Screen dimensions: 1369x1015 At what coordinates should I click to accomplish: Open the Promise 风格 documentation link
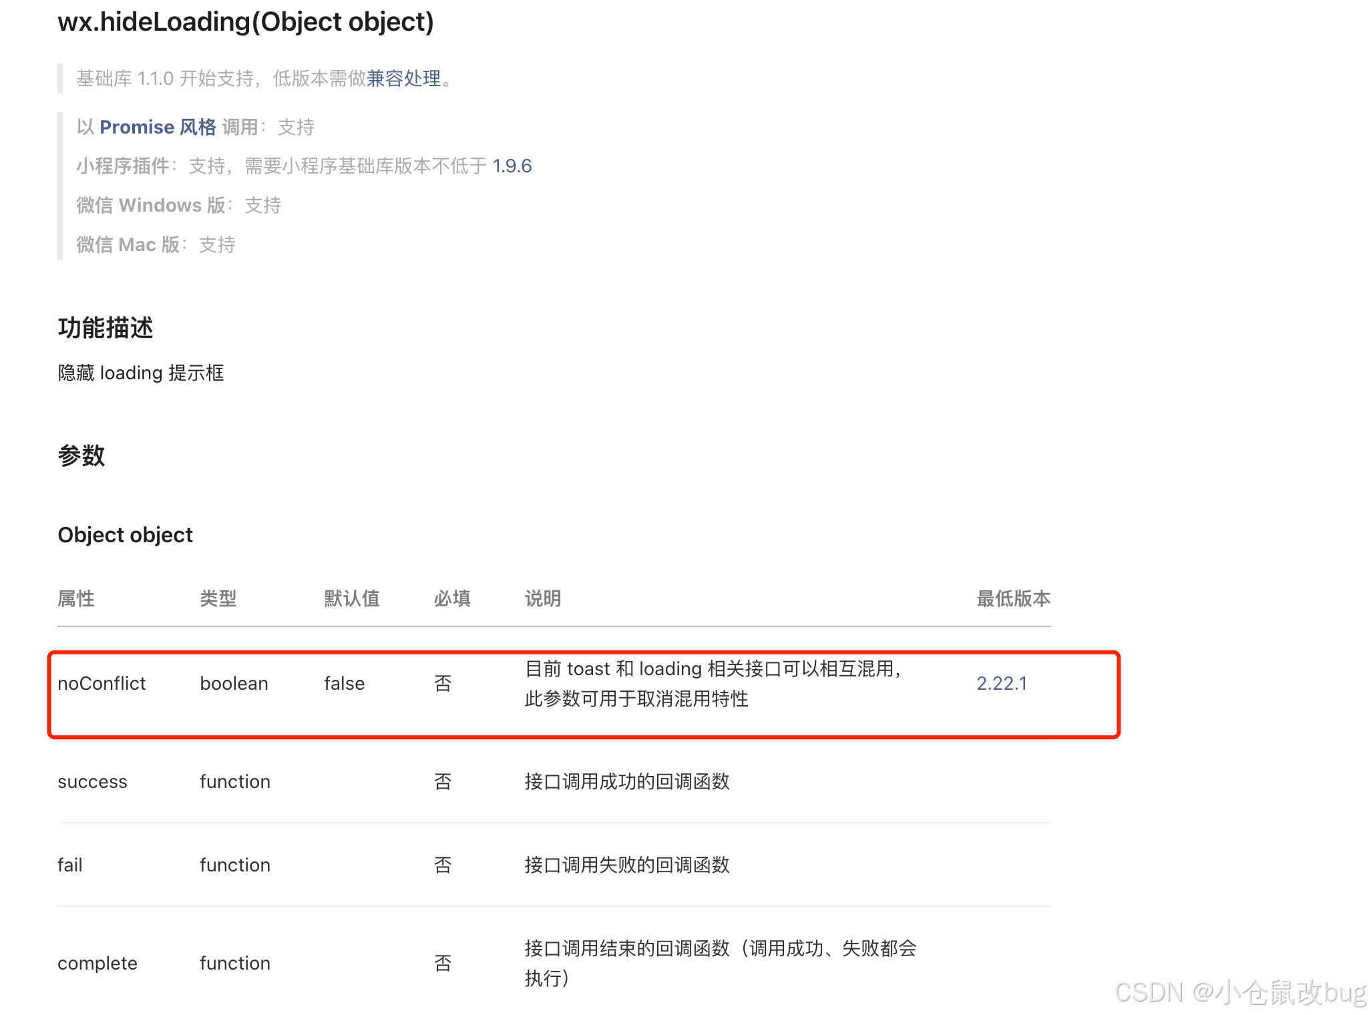156,127
